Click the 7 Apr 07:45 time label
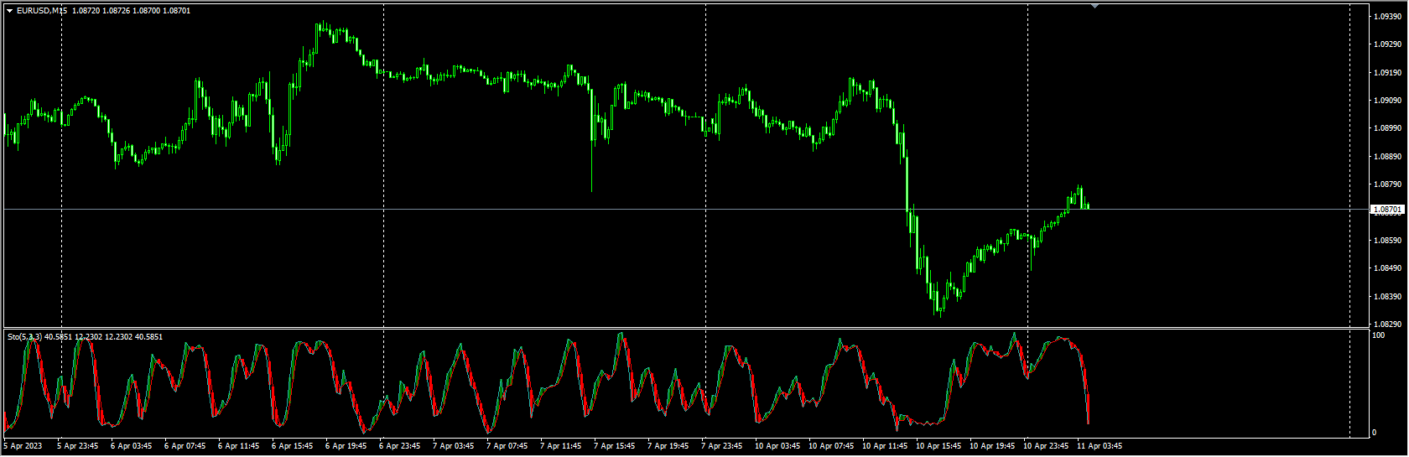The image size is (1409, 457). point(507,446)
